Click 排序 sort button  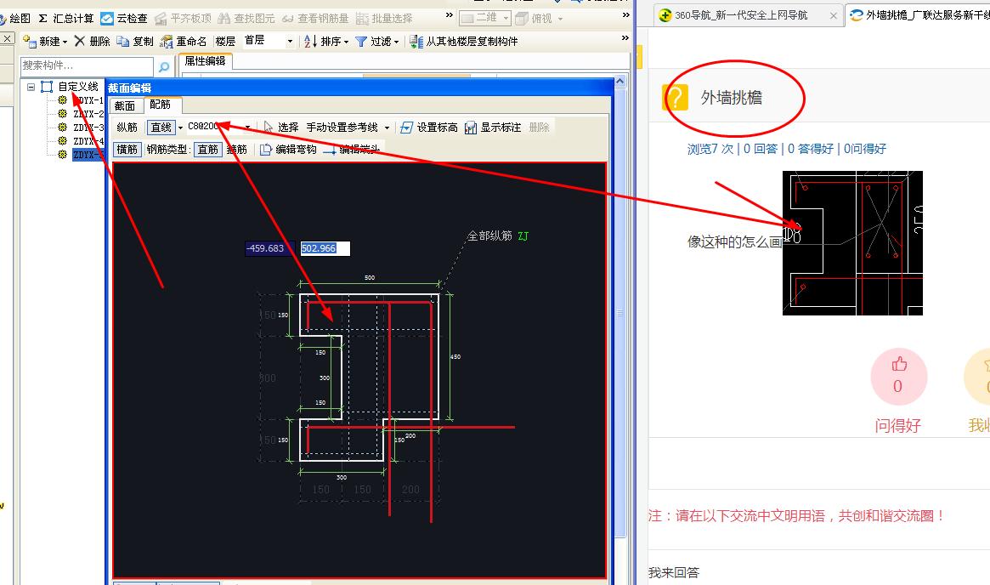(325, 41)
